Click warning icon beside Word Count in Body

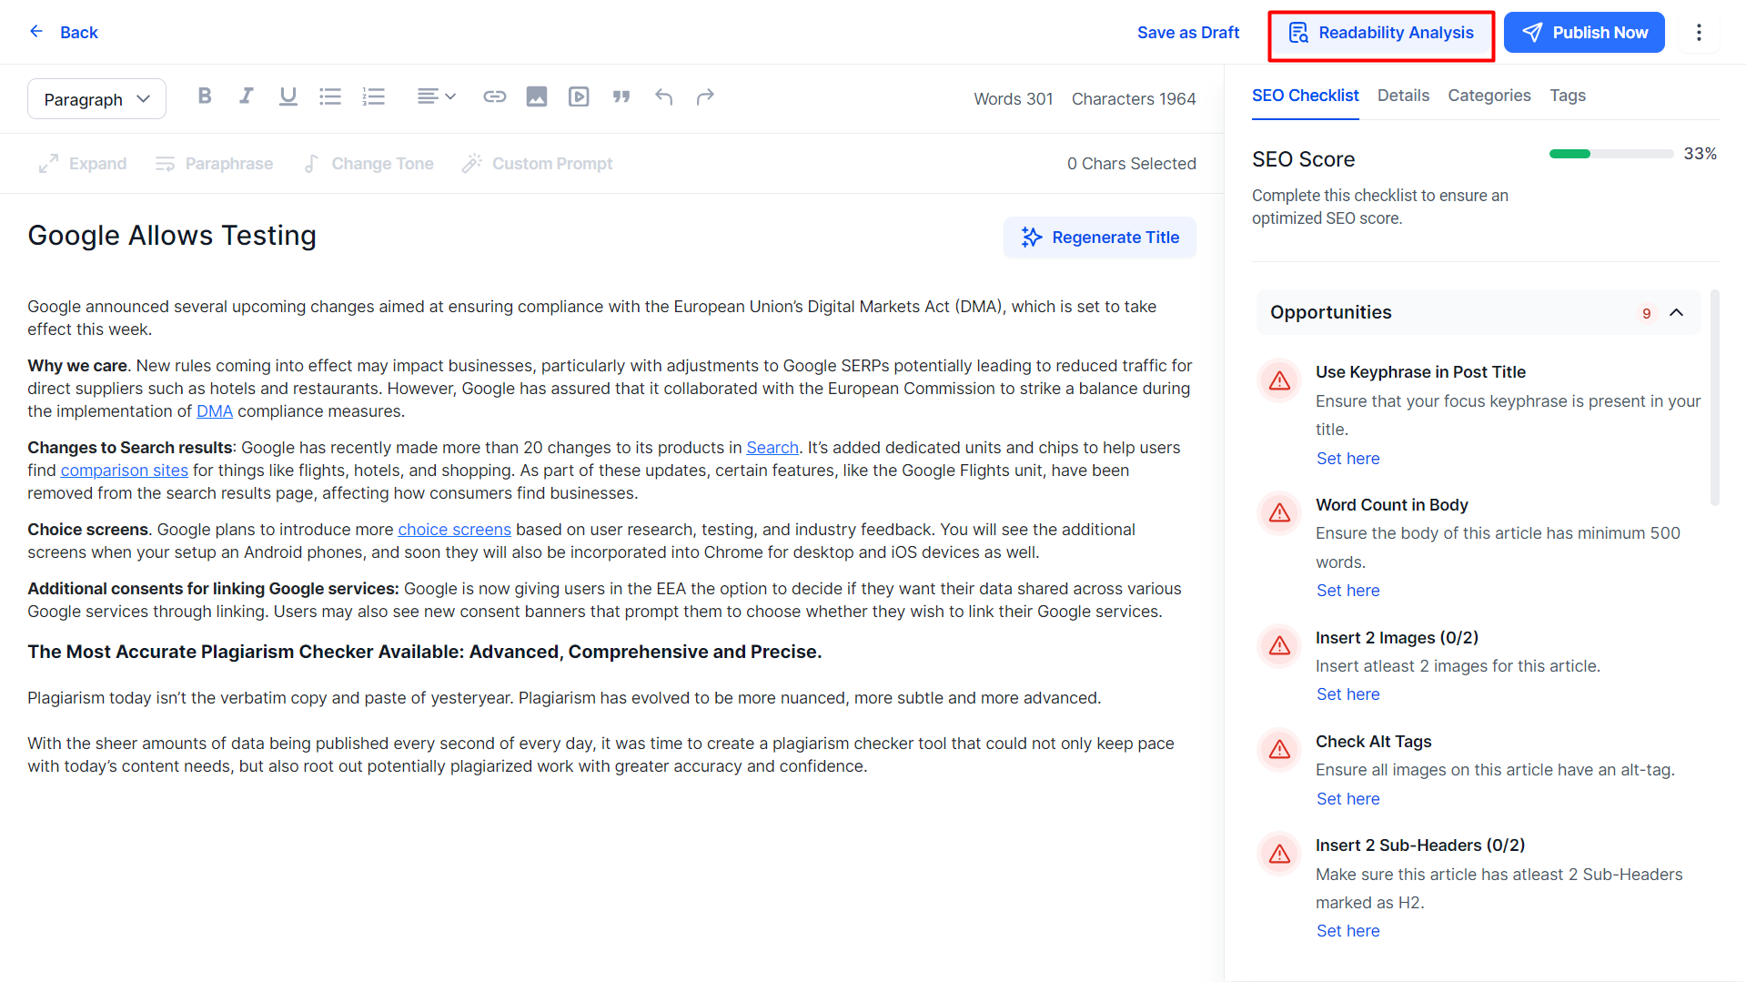click(1279, 513)
